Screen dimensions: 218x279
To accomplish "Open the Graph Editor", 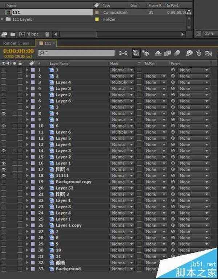I will pyautogui.click(x=209, y=53).
